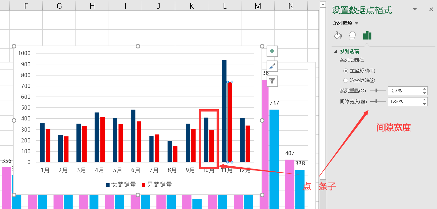Decrease the 间隙宽度 value with down spinner
The height and width of the screenshot is (209, 437).
[x=425, y=104]
